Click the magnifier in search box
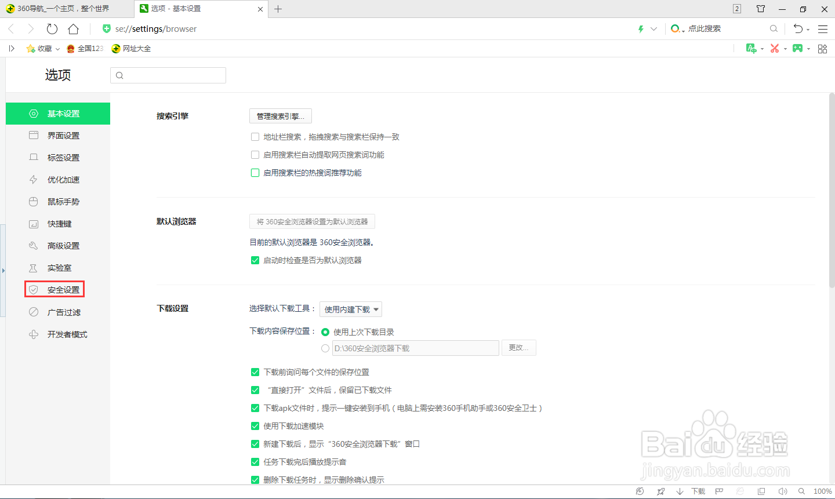Image resolution: width=835 pixels, height=499 pixels. click(774, 28)
